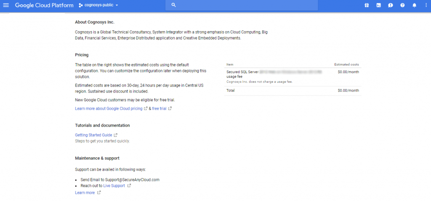Screen dimensions: 431x201
Task: Follow the free trial link
Action: [x=159, y=108]
